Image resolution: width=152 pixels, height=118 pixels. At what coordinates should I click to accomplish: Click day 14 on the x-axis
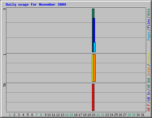coord(67,115)
